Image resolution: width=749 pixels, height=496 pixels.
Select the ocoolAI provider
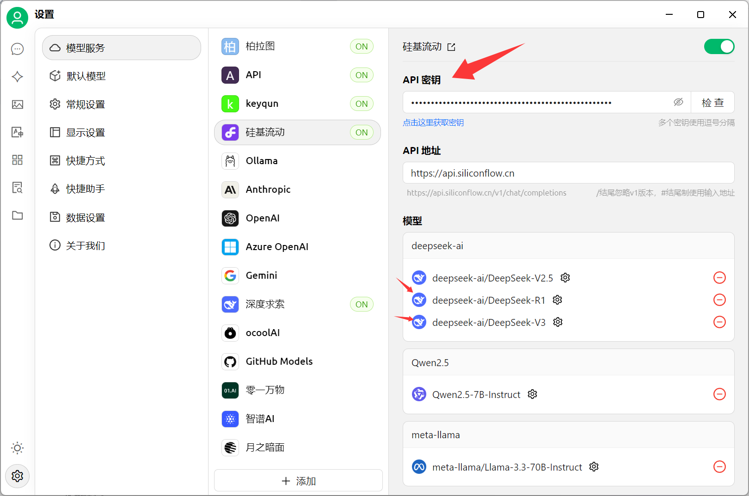[297, 333]
